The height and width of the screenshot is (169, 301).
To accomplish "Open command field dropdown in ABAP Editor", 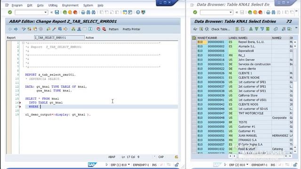I will 46,12.
